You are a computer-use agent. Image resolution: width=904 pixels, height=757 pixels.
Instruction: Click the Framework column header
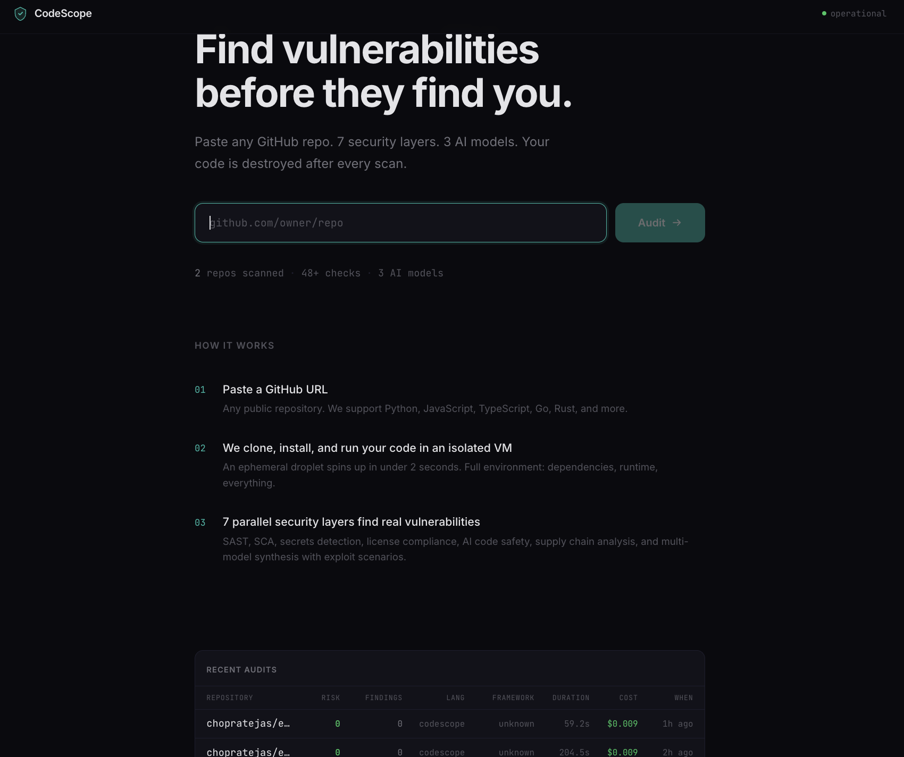[x=513, y=698]
